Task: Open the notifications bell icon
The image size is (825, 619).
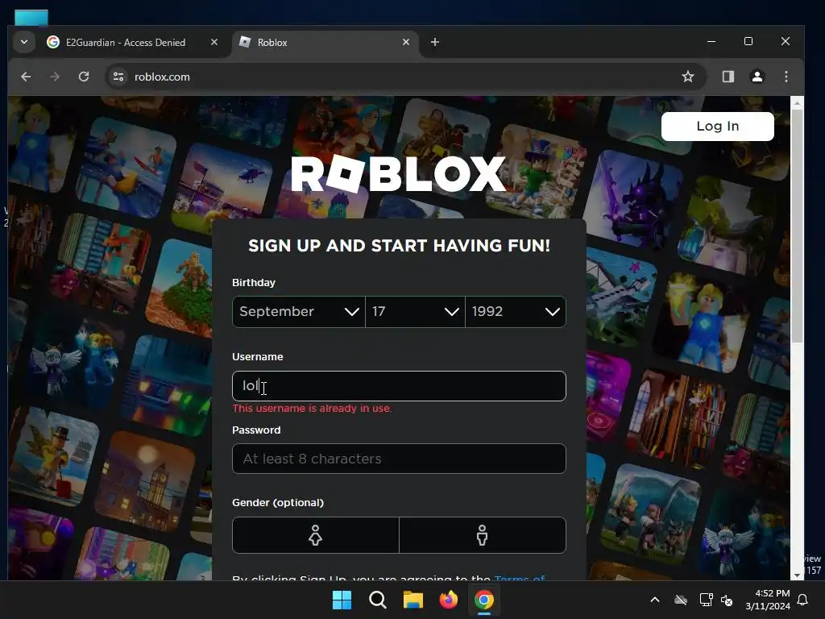Action: click(803, 600)
